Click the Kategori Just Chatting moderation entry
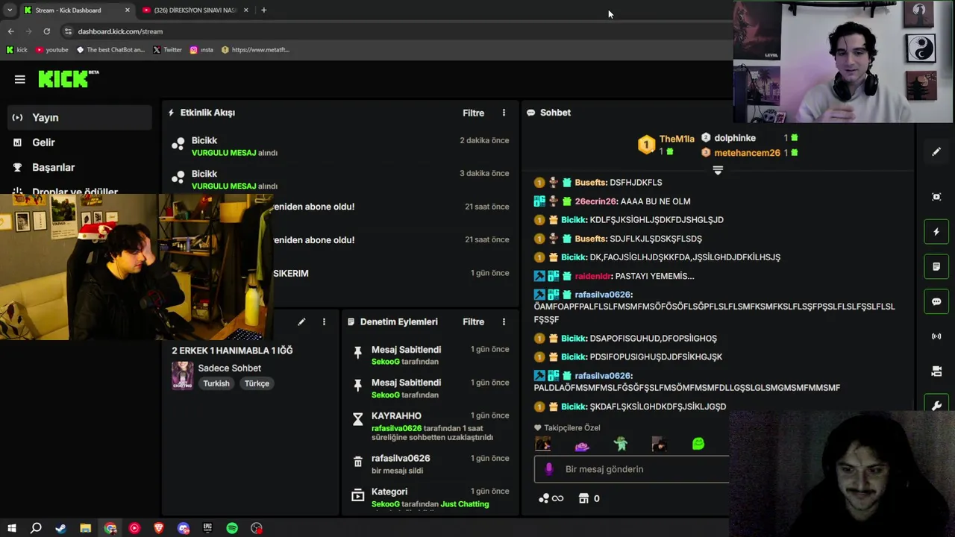This screenshot has height=537, width=955. (x=430, y=497)
